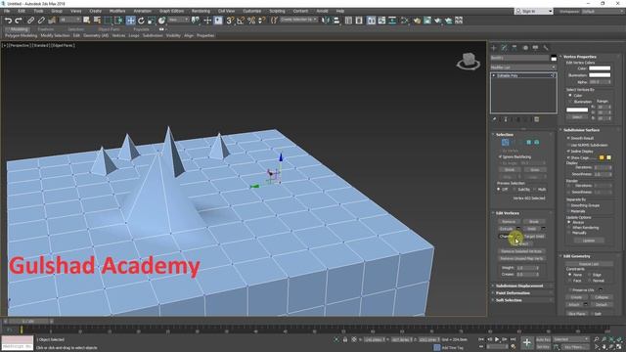The height and width of the screenshot is (352, 626).
Task: Open the vertex Illumination swatch
Action: pyautogui.click(x=600, y=75)
